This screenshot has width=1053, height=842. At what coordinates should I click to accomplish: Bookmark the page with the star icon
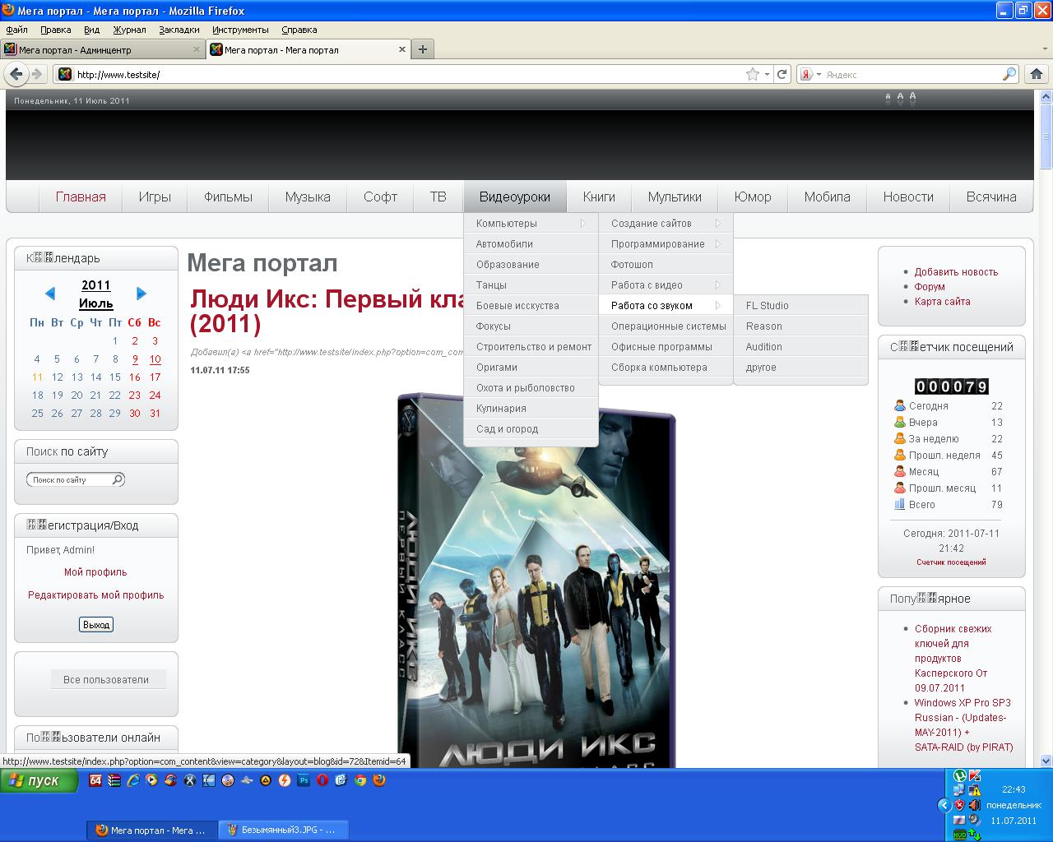(x=752, y=74)
